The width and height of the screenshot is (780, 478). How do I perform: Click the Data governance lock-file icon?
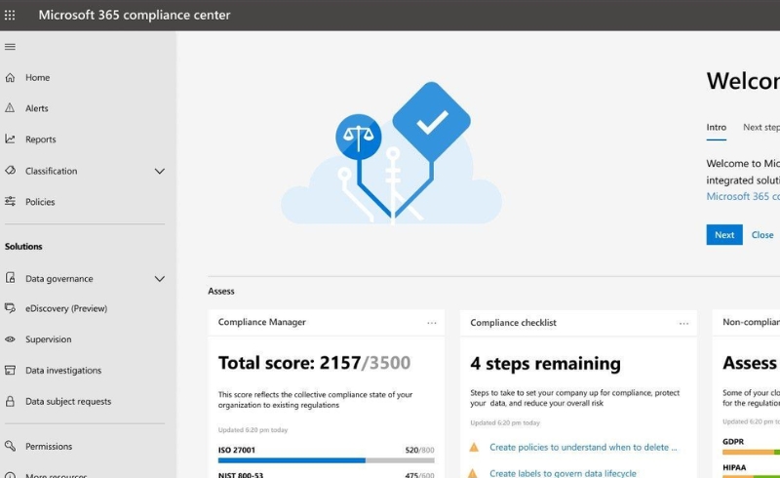click(x=10, y=278)
